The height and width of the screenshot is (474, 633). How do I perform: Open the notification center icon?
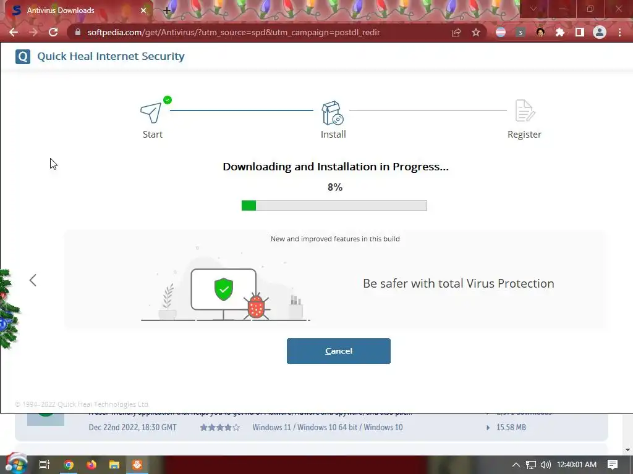(x=613, y=465)
